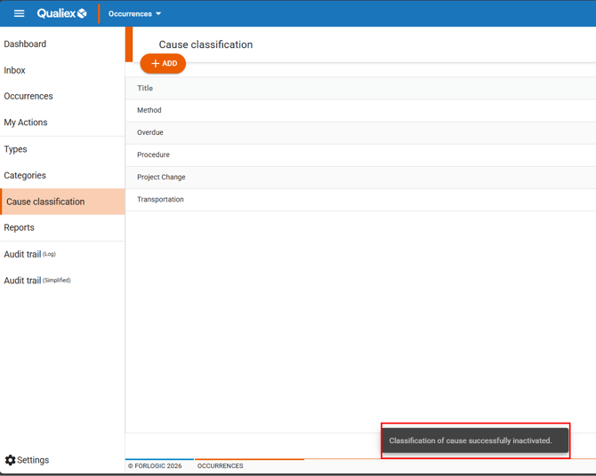Open Audit trail (Simplified)
Screen dimensions: 596x476
point(36,281)
